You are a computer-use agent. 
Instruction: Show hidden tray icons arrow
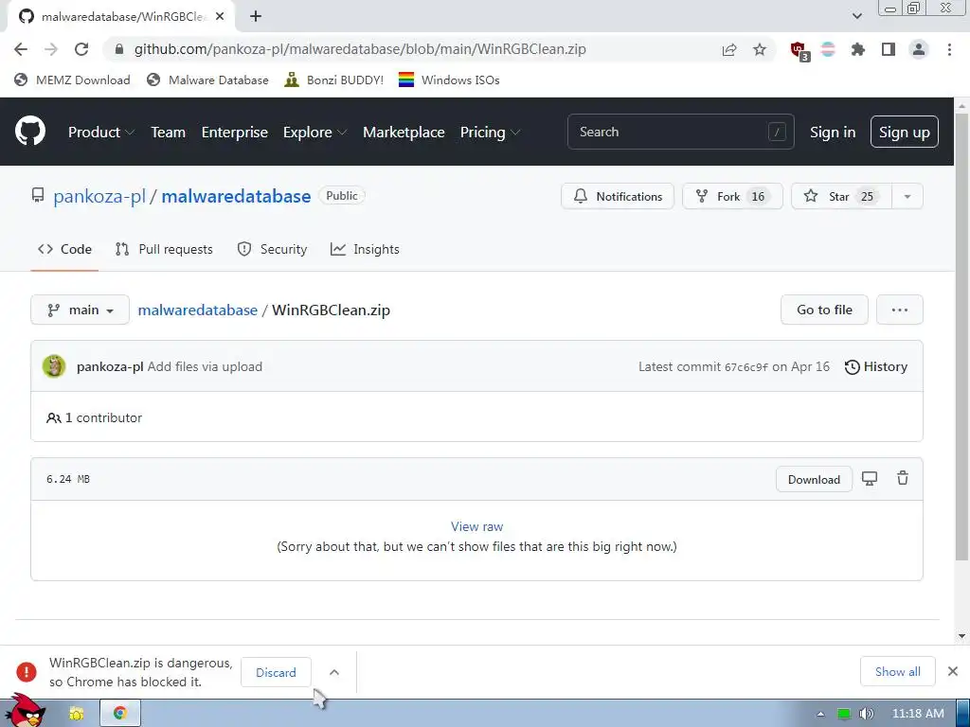(820, 714)
